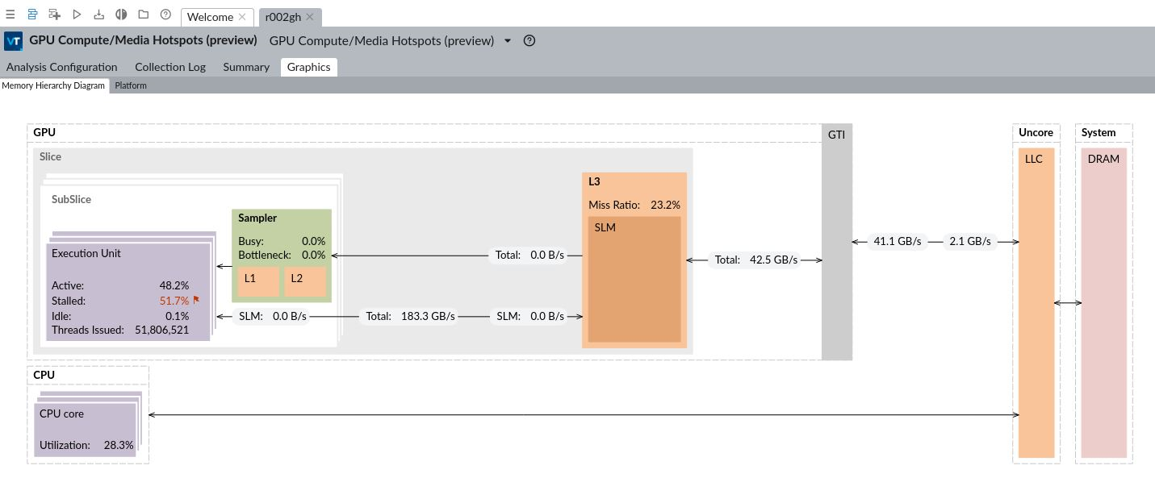Click the Sampler block heading
1155x478 pixels.
(x=257, y=218)
